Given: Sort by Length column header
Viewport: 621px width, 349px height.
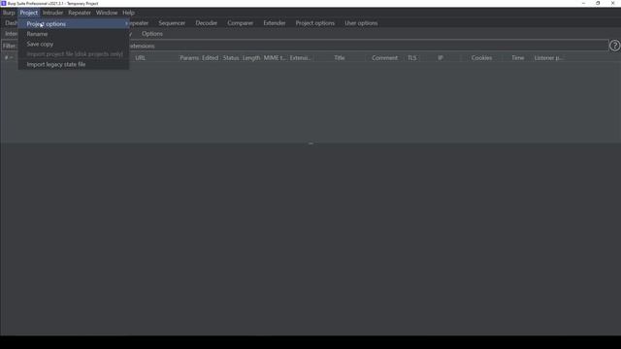Looking at the screenshot, I should click(x=251, y=58).
